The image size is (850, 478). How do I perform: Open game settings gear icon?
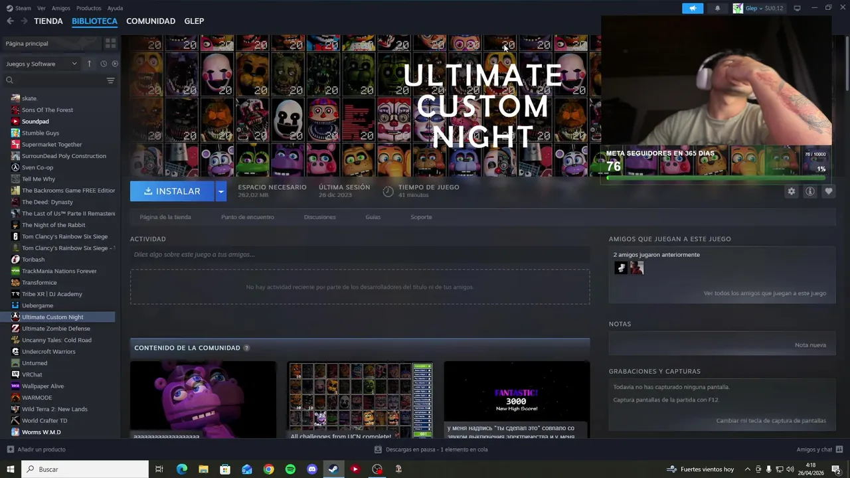click(791, 191)
